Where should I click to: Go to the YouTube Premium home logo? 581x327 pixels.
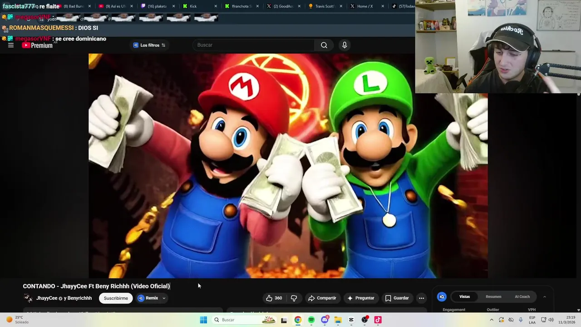(x=37, y=45)
